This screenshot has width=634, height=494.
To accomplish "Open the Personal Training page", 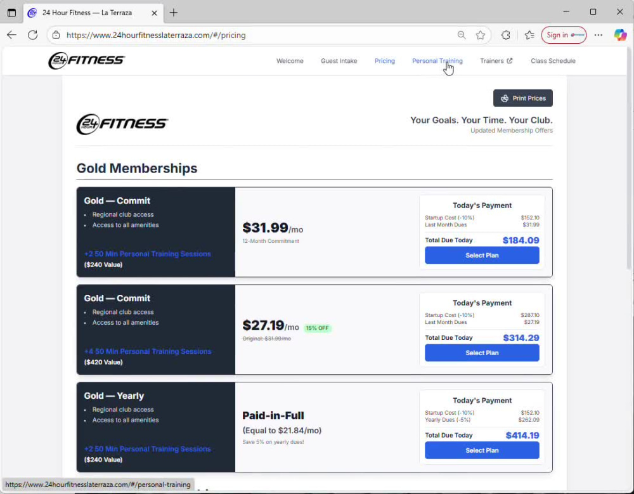I will pyautogui.click(x=437, y=61).
